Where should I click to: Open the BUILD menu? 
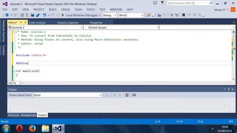click(53, 10)
